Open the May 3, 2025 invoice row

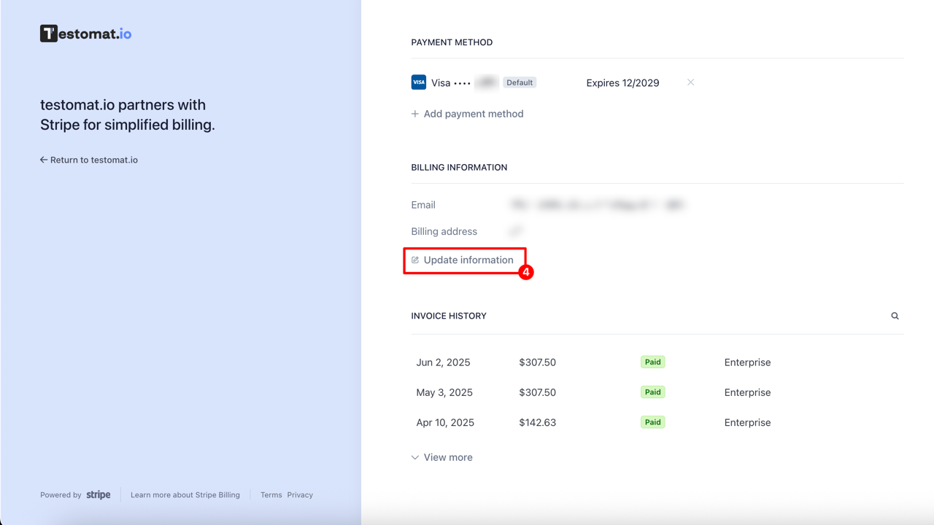click(x=444, y=392)
